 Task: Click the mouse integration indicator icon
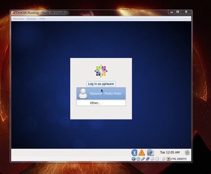(x=163, y=159)
